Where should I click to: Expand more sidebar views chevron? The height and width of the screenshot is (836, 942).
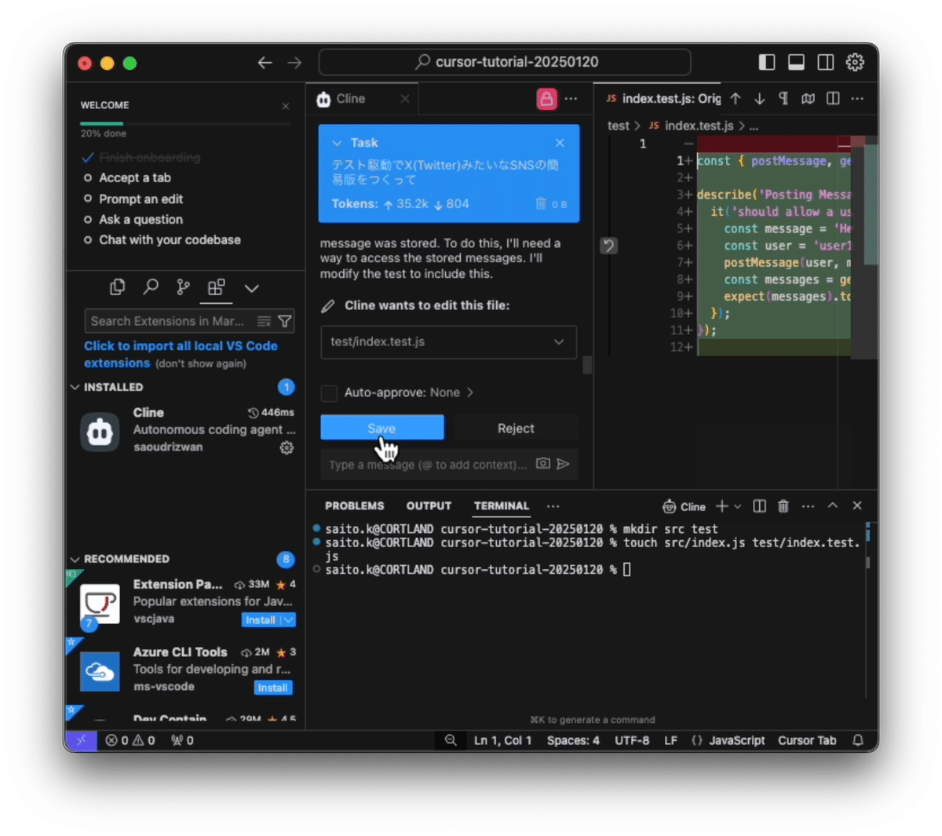[251, 288]
